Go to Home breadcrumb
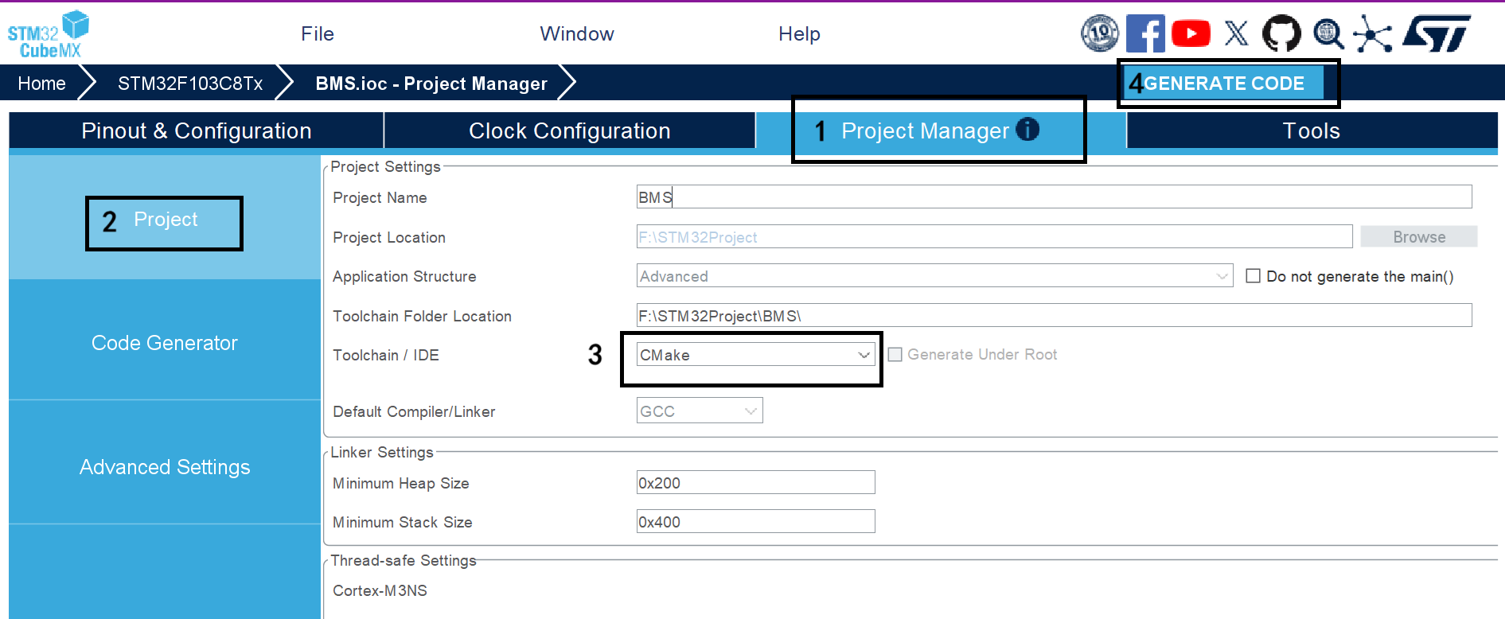Screen dimensions: 1505x619 point(42,84)
